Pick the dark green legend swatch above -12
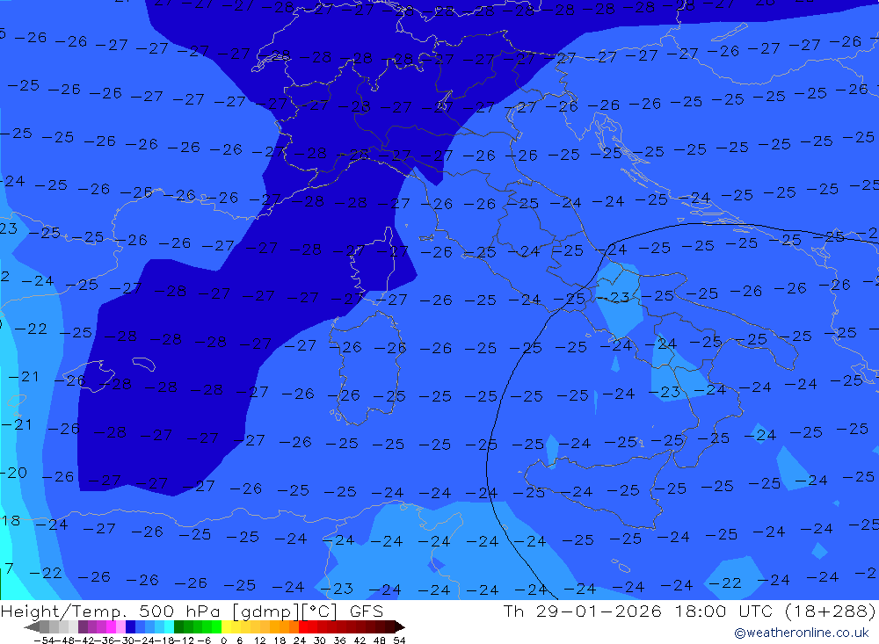Screen dimensions: 879x644 (178, 627)
